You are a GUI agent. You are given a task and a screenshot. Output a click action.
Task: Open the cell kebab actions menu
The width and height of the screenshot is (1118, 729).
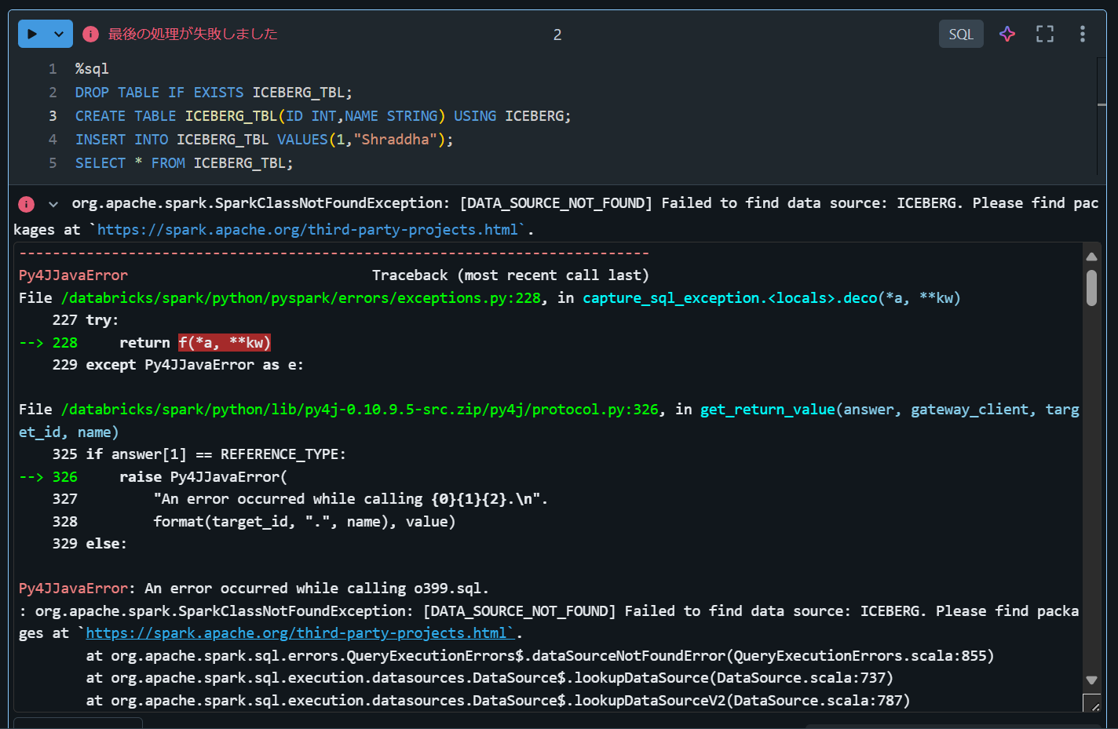[1083, 34]
